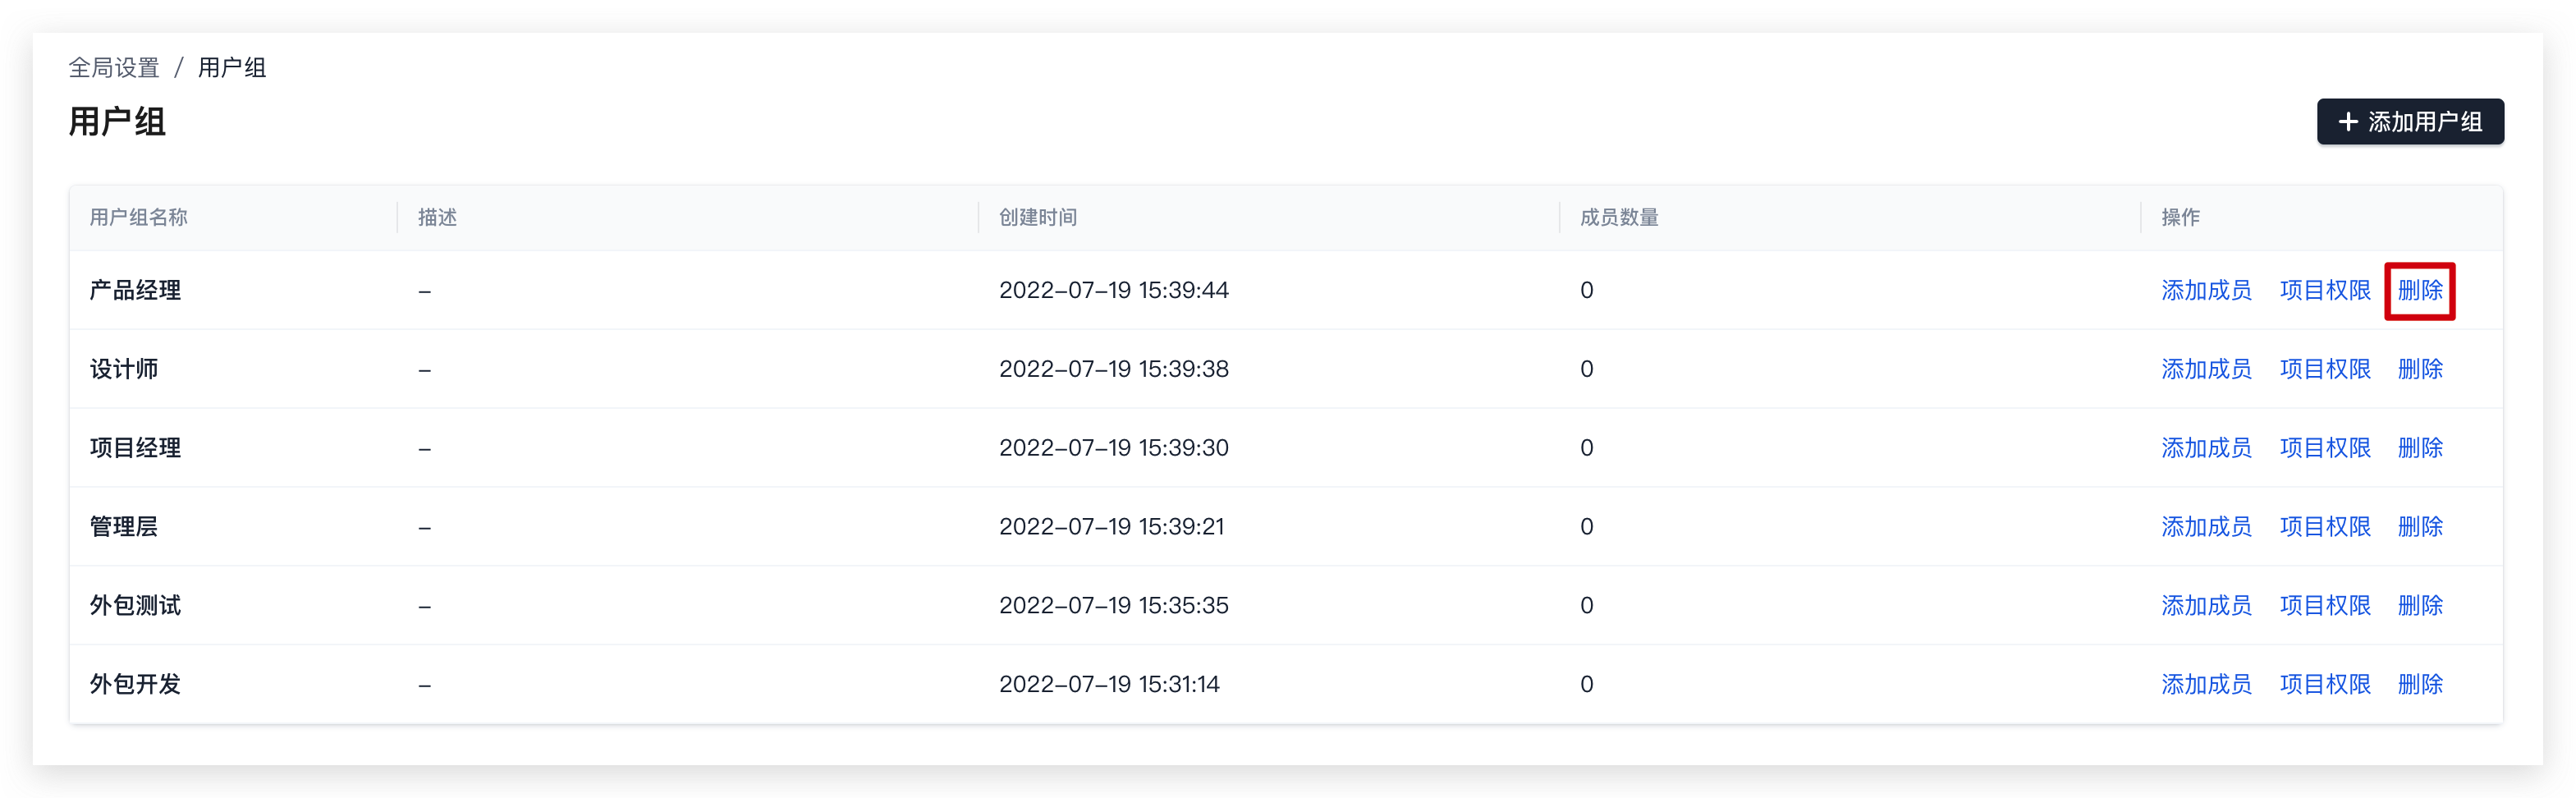Select the 产品经理 group name
Screen dimensions: 2576x798
click(135, 290)
